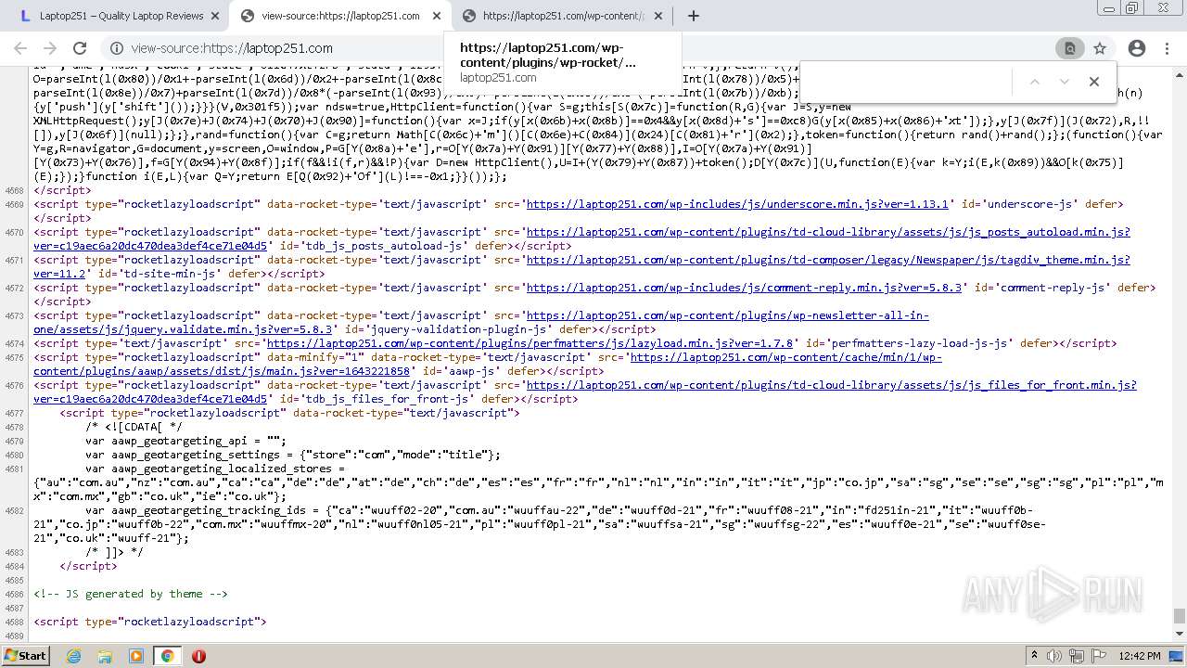
Task: Click the address bar URL
Action: point(232,48)
